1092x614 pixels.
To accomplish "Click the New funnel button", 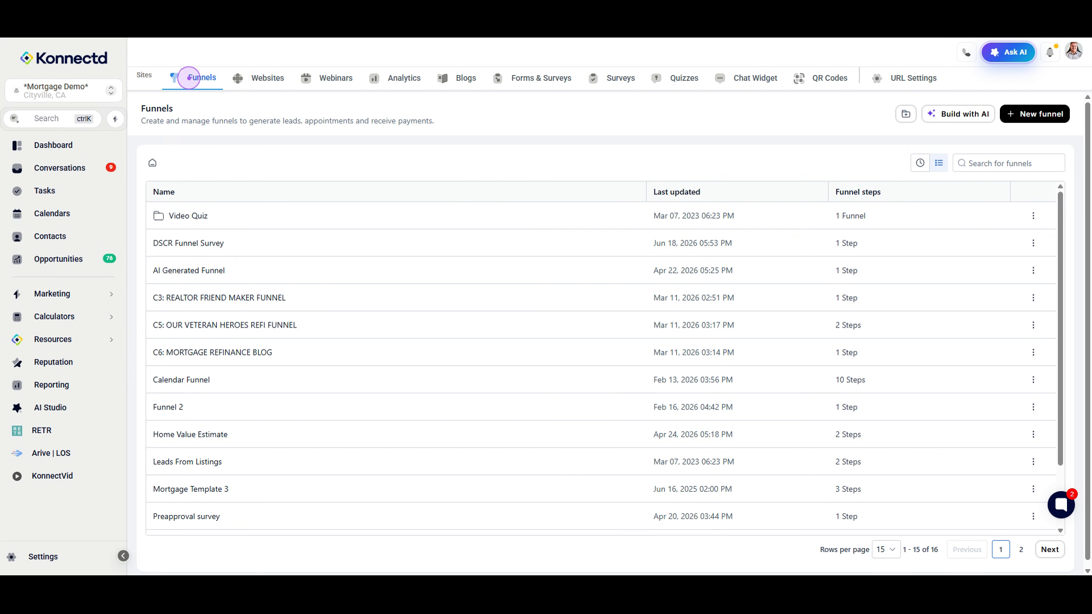I will [x=1035, y=114].
